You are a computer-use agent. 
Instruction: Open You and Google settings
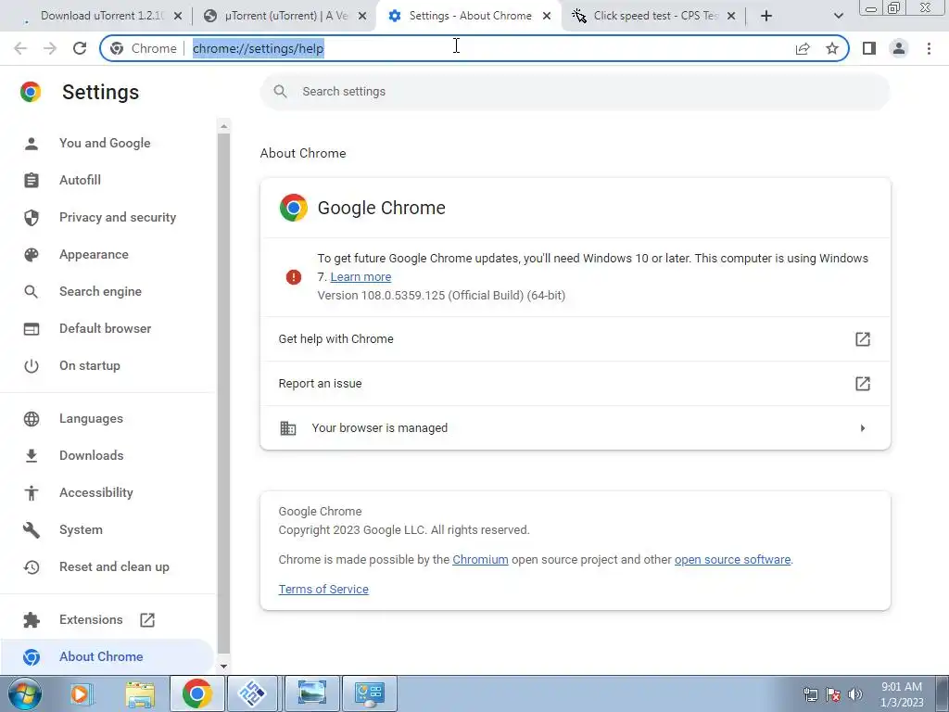pyautogui.click(x=106, y=144)
